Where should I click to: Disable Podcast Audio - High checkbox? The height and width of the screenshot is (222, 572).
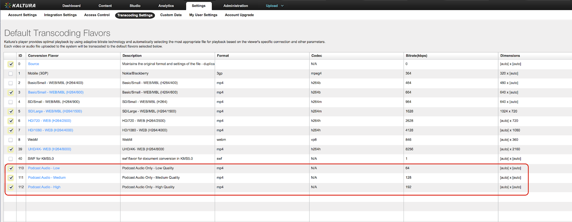pos(11,187)
